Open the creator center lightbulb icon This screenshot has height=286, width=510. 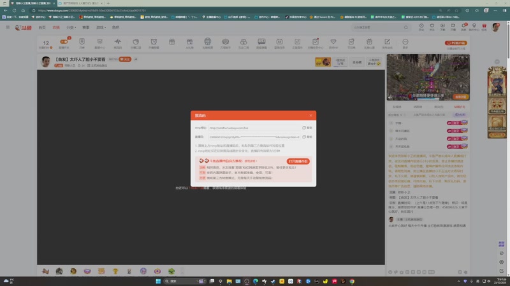(474, 25)
